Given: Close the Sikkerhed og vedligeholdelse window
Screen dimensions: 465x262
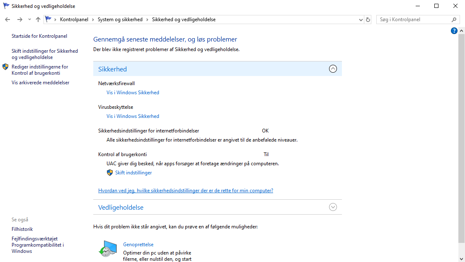Looking at the screenshot, I should 455,6.
